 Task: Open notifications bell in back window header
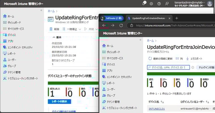click(144, 3)
